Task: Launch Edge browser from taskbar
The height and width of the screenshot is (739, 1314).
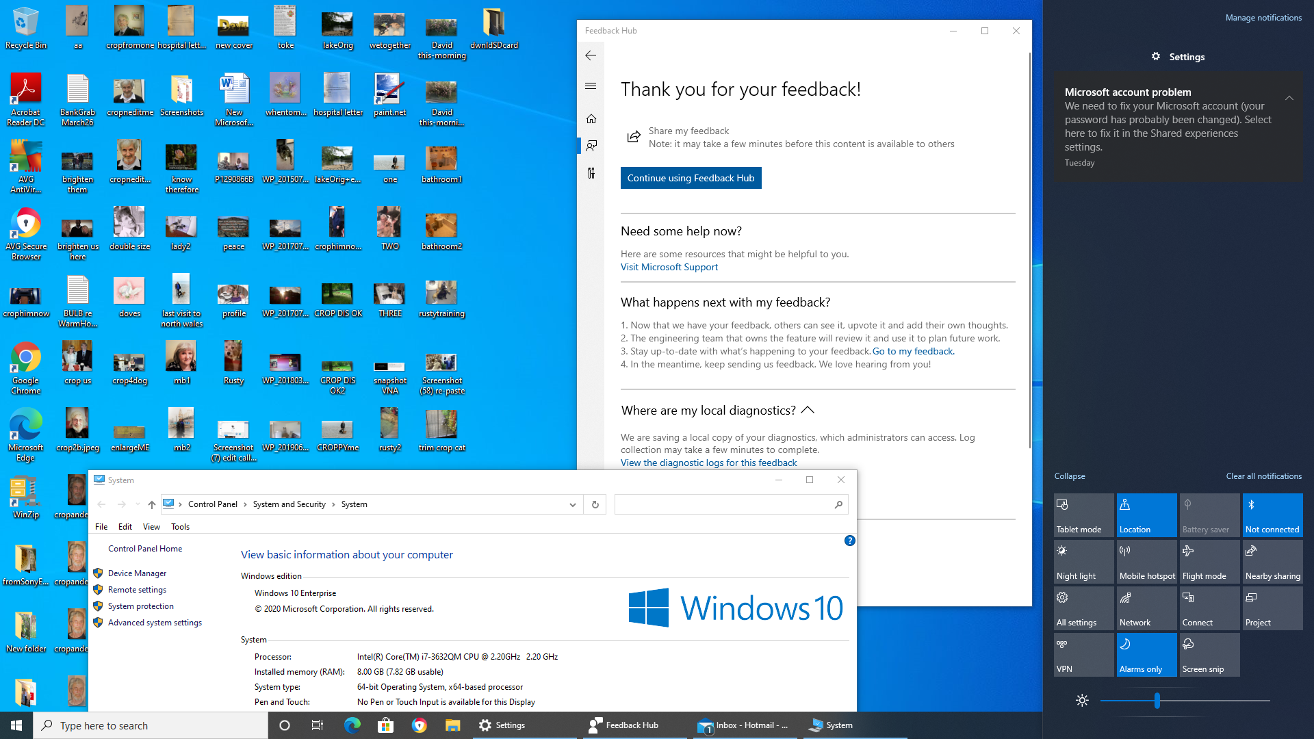Action: pyautogui.click(x=352, y=725)
